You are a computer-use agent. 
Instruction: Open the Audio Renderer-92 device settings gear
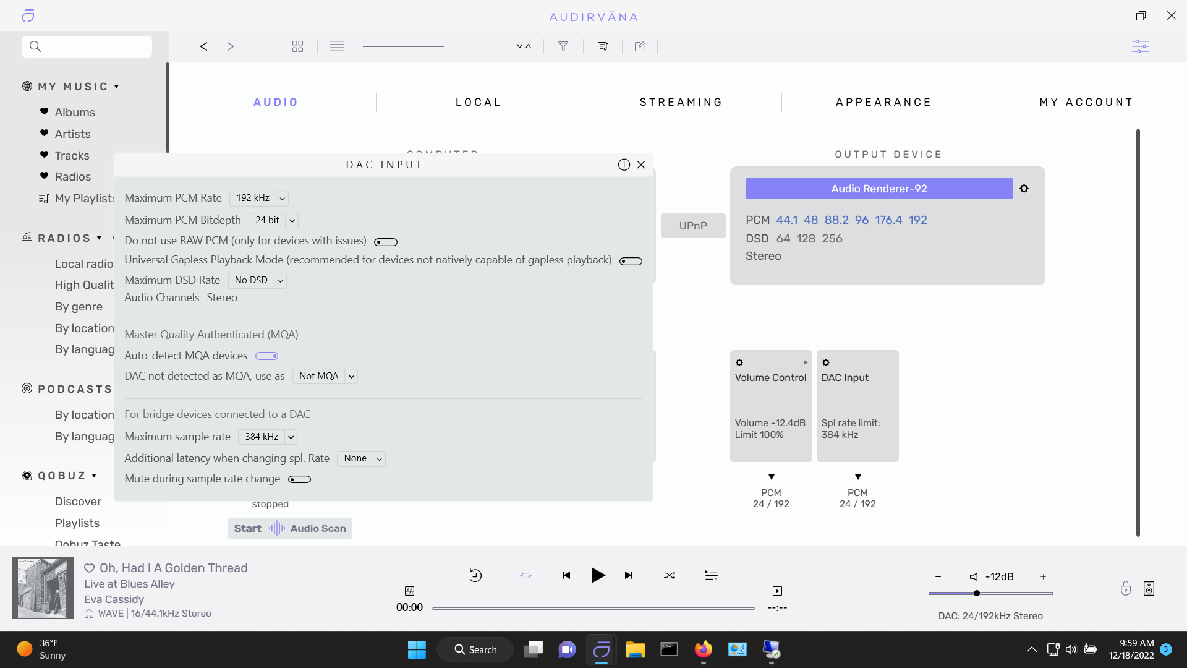[x=1024, y=189]
